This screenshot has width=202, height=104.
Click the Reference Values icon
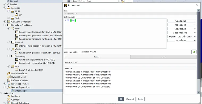coord(9,80)
